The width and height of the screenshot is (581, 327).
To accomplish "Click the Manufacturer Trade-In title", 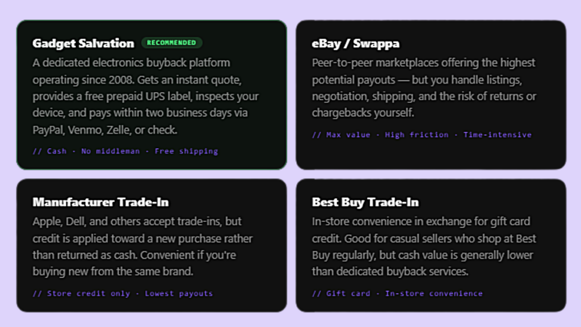I will point(100,202).
